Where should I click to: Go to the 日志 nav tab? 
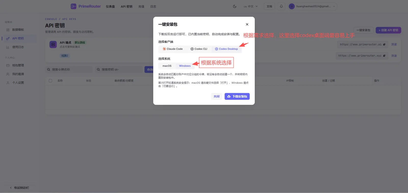pyautogui.click(x=153, y=7)
